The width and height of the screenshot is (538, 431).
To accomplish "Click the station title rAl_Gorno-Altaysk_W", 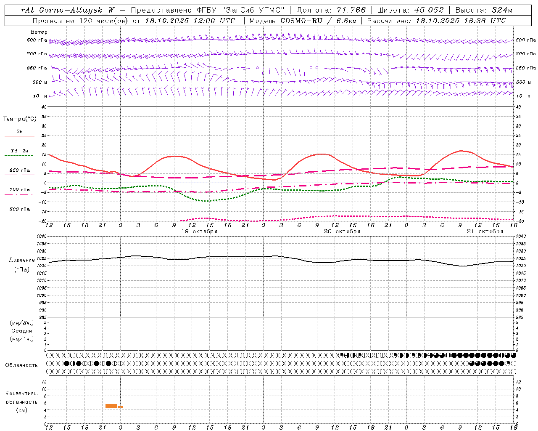I will click(68, 10).
